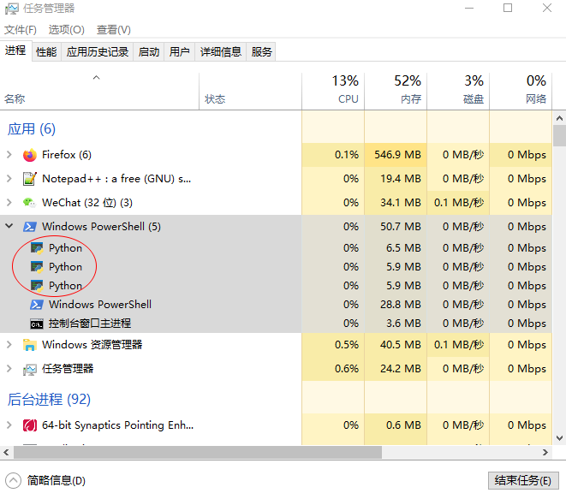Image resolution: width=566 pixels, height=499 pixels.
Task: Click the 简略信息 collapse arrow icon
Action: 14,481
